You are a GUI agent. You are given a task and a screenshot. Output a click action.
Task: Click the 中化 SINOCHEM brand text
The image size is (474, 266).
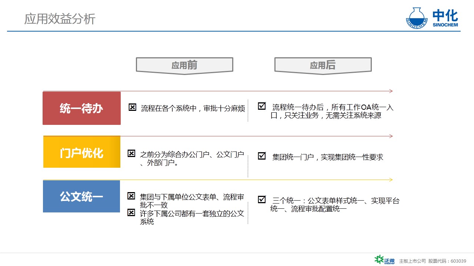pos(445,18)
